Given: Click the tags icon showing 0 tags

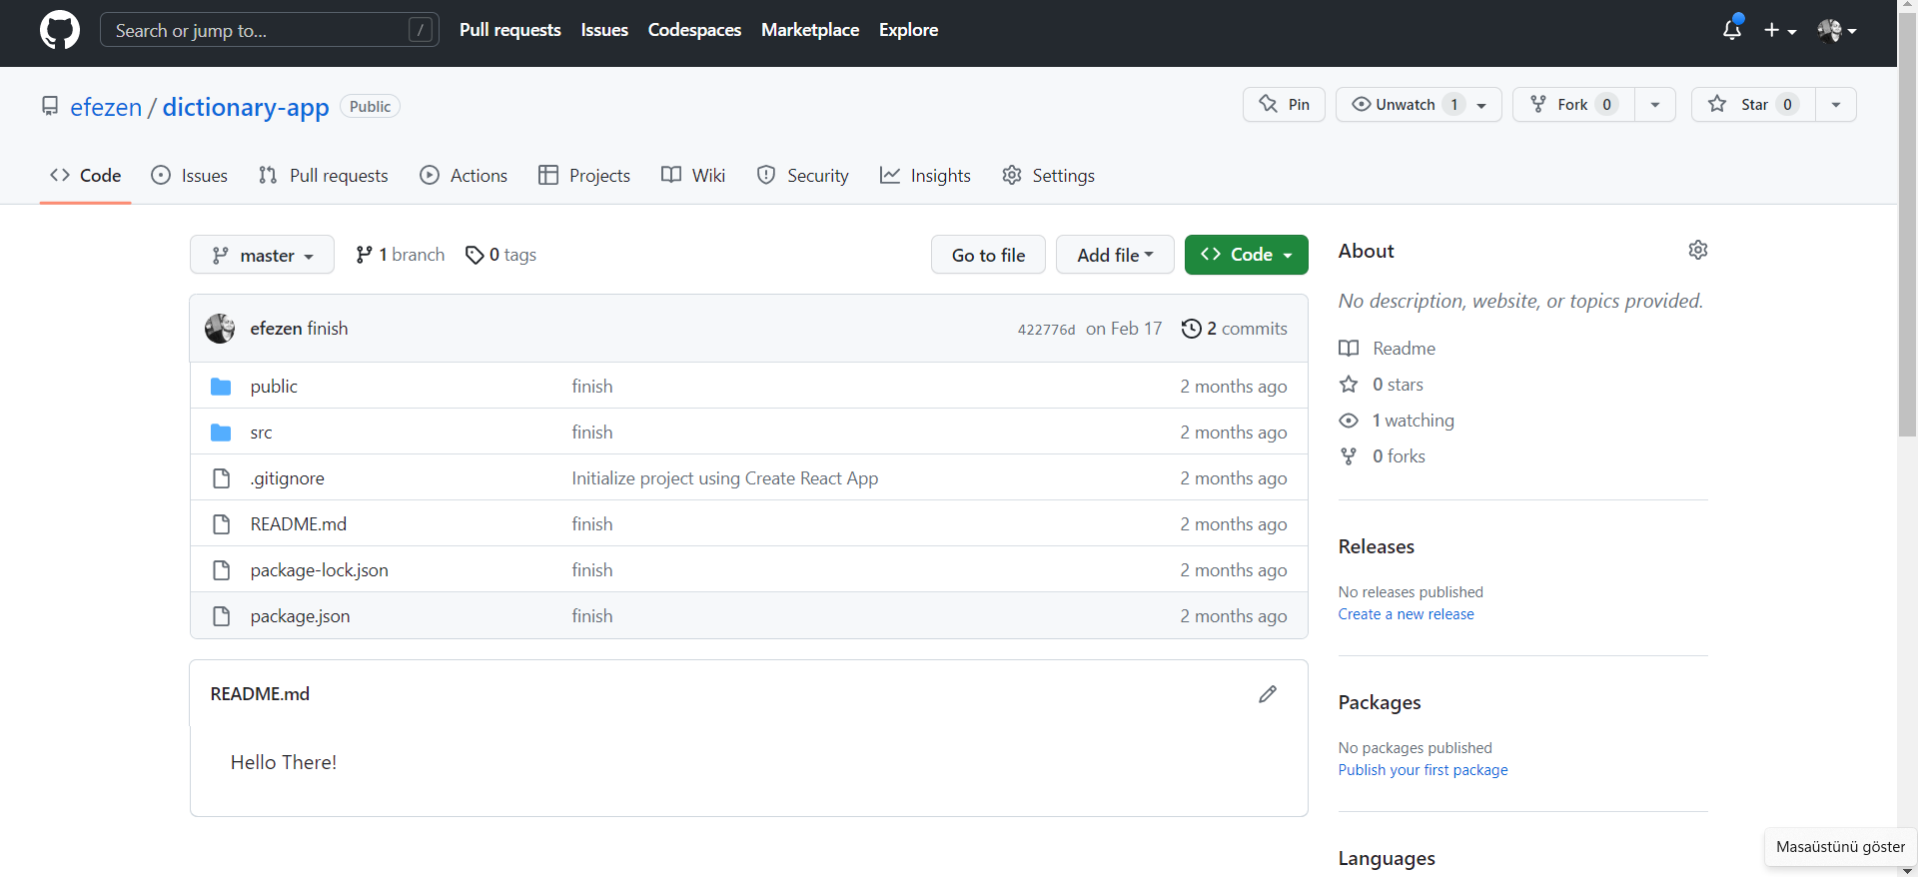Looking at the screenshot, I should coord(475,256).
